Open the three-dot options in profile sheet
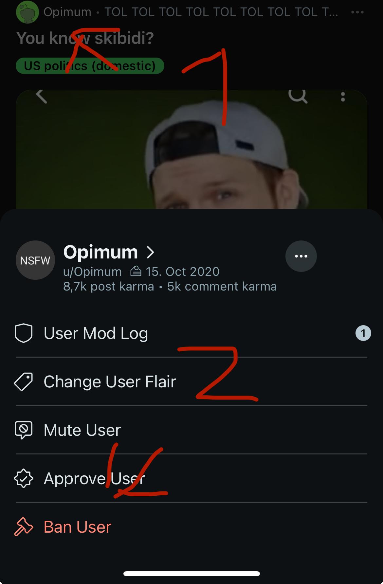Viewport: 383px width, 584px height. coord(301,256)
